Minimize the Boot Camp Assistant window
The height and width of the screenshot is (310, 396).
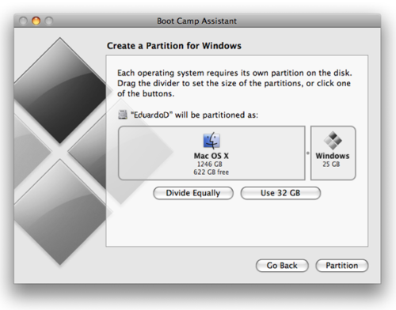pyautogui.click(x=36, y=21)
